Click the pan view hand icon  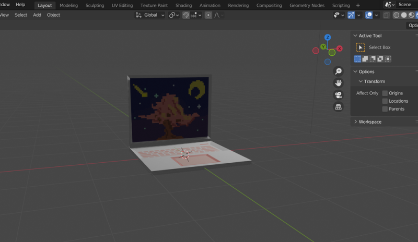(x=338, y=83)
